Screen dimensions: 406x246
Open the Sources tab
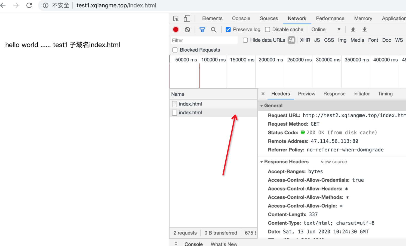[x=269, y=18]
